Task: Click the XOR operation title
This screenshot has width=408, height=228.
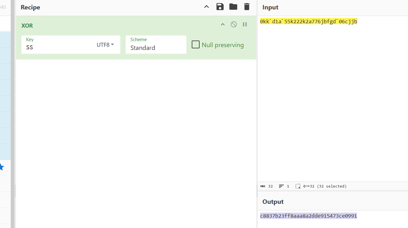Action: [x=27, y=26]
